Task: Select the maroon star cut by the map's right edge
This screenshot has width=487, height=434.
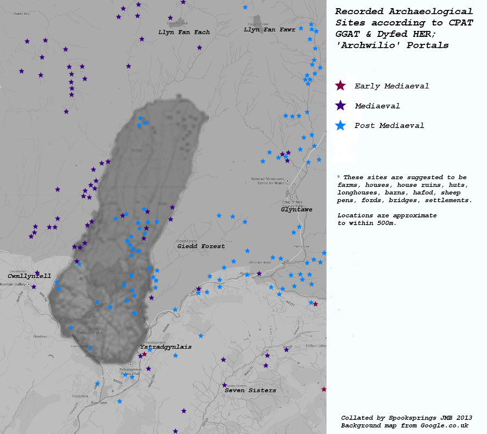Action: coord(324,390)
